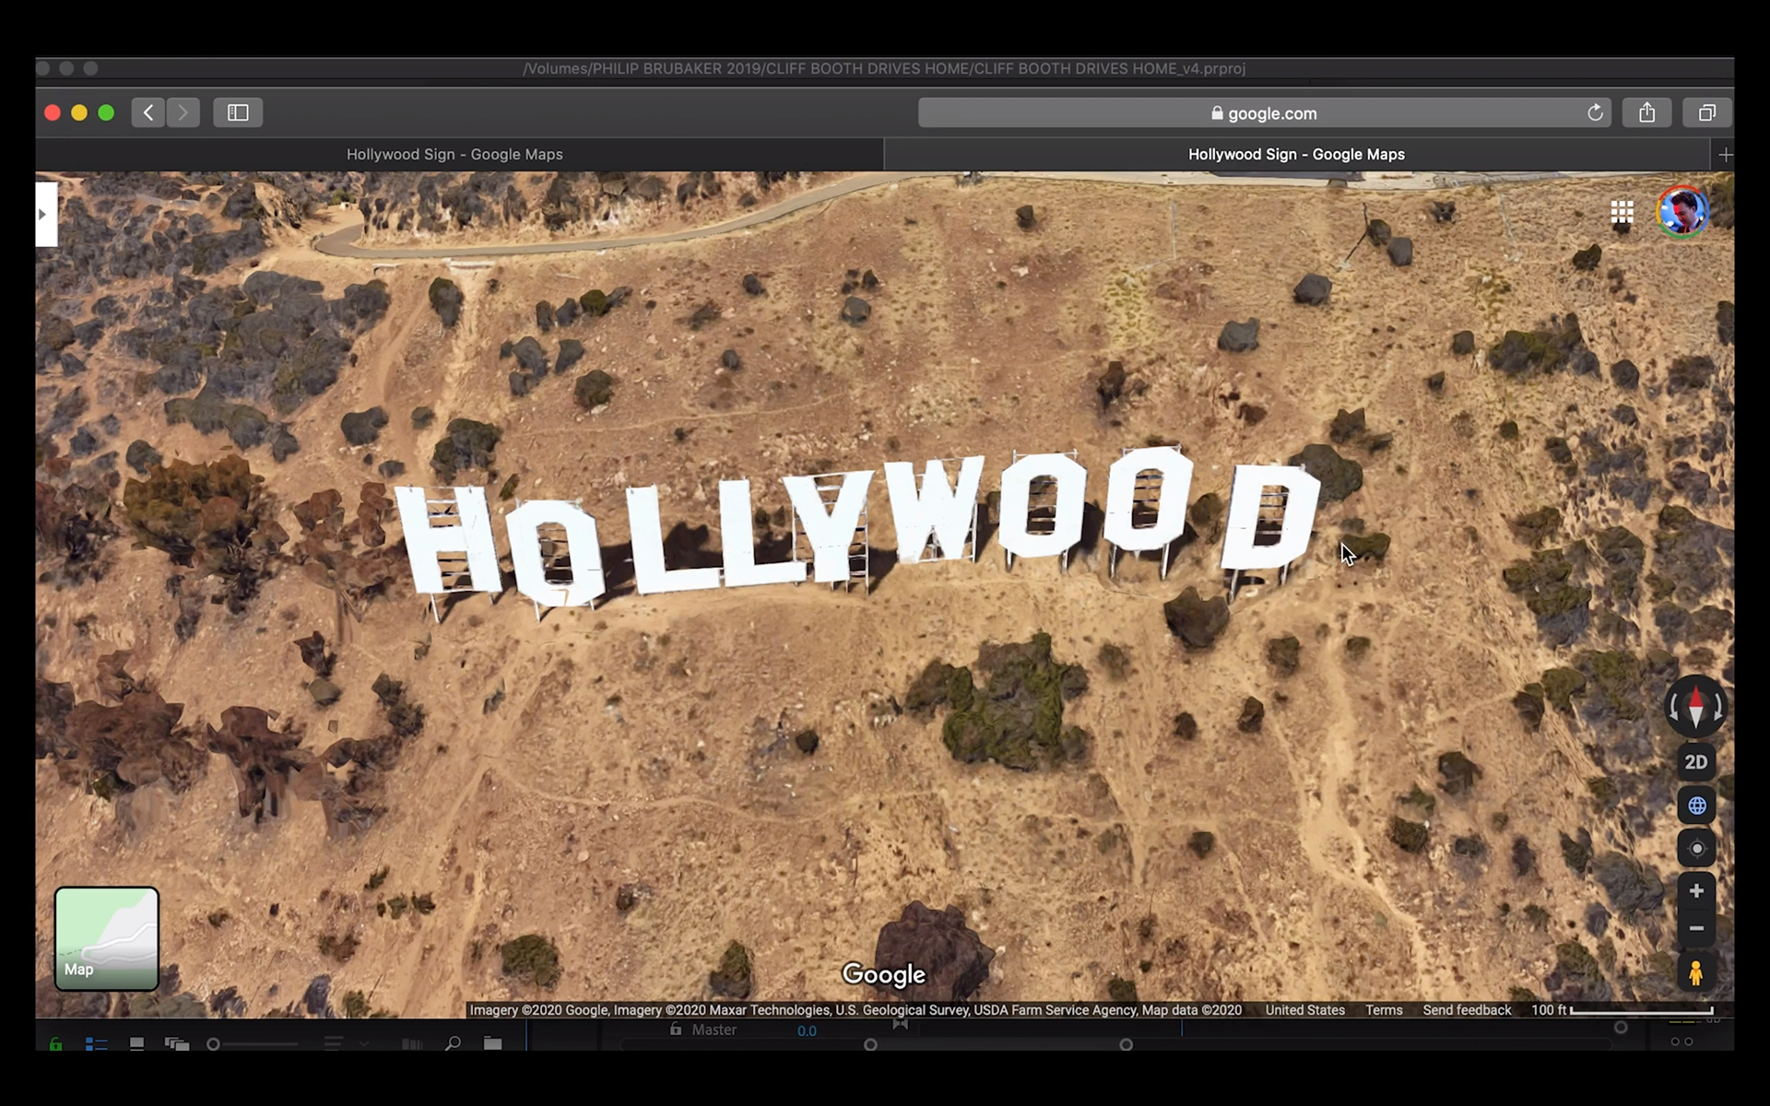Viewport: 1770px width, 1106px height.
Task: Select second Hollywood Sign tab
Action: pos(1295,155)
